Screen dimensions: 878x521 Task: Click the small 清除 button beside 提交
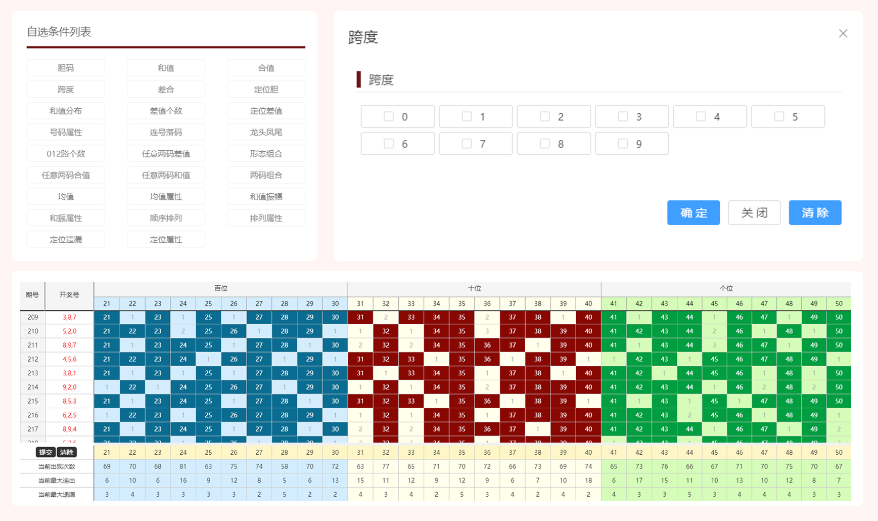pos(67,452)
